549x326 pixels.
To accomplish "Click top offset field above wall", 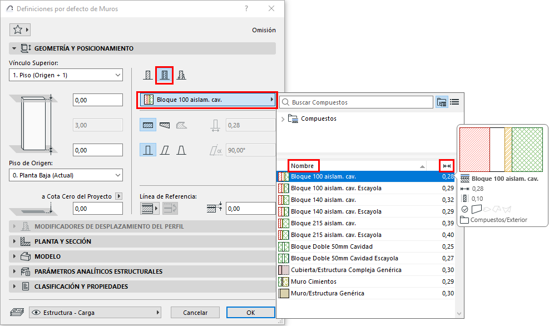I will (98, 100).
